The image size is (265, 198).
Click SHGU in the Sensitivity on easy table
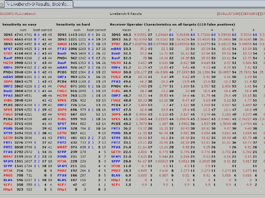coord(8,38)
